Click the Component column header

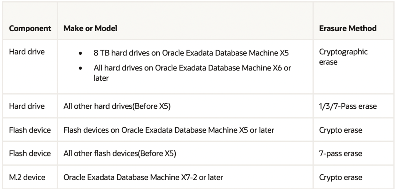pos(30,29)
